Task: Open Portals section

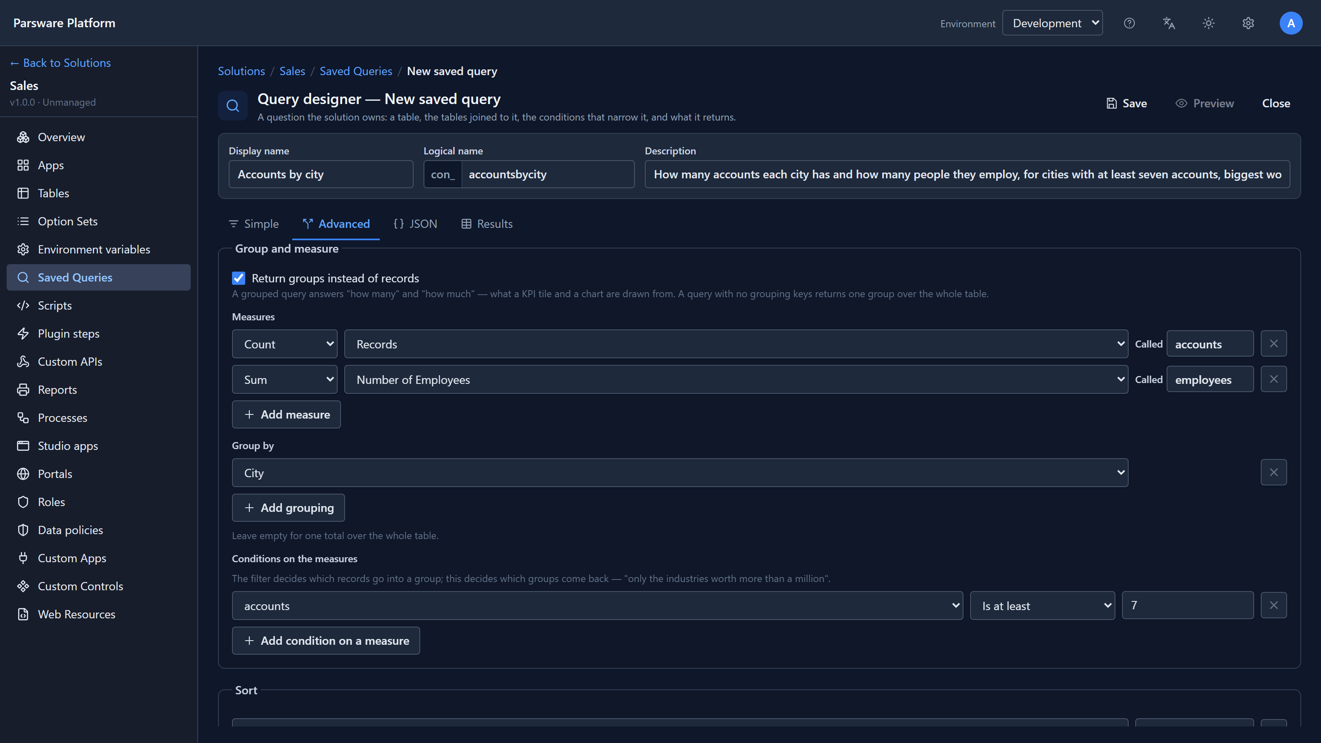Action: (x=99, y=474)
